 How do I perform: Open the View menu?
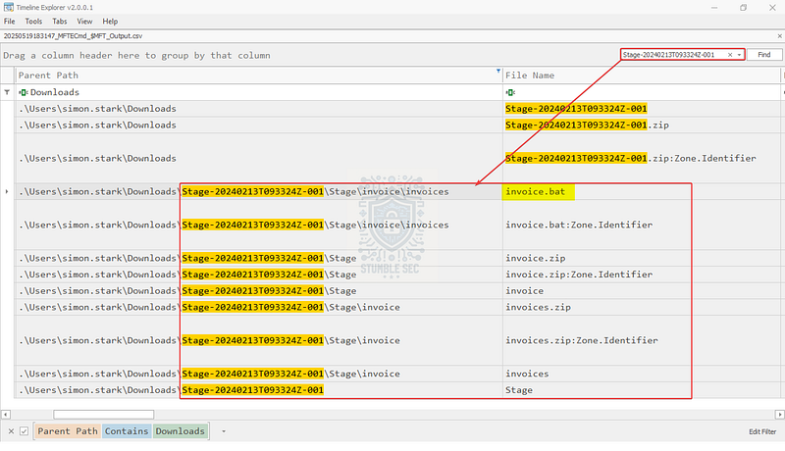84,22
